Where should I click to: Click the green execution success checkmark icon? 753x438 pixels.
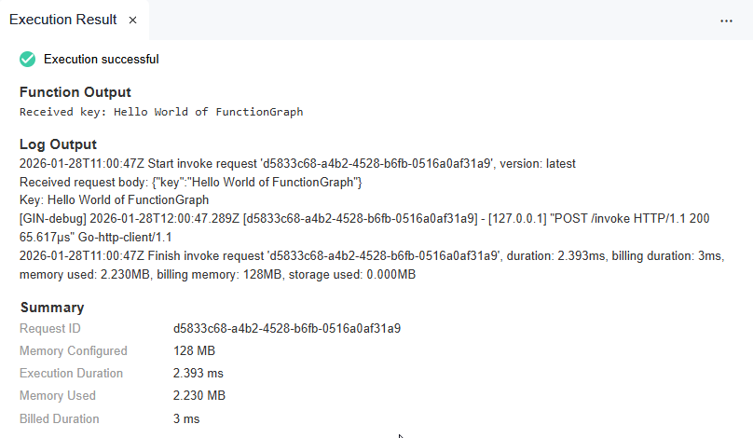coord(28,59)
